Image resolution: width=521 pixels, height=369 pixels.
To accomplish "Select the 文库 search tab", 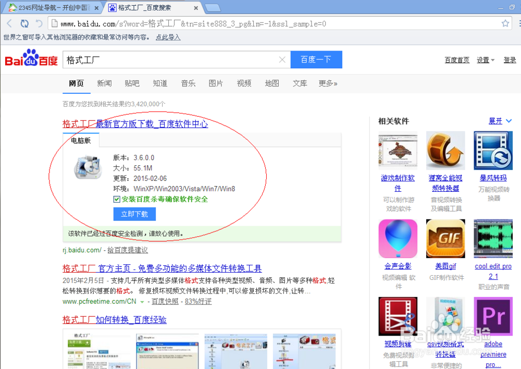I will click(x=300, y=83).
